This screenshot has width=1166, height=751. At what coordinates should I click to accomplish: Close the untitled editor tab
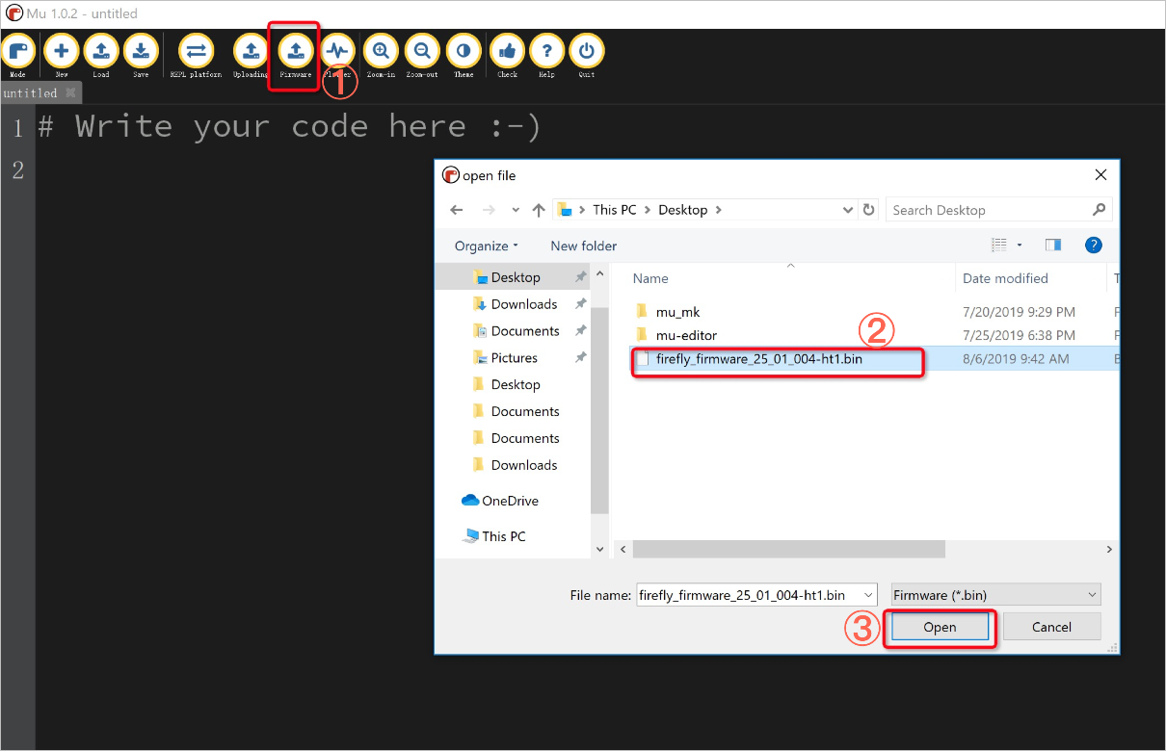(70, 93)
